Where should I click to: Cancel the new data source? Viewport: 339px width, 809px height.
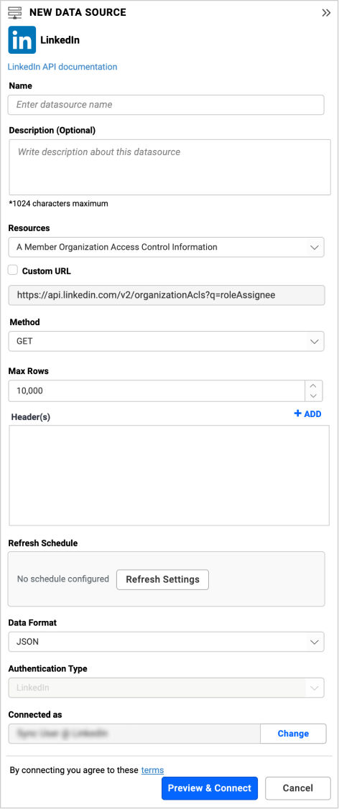coord(298,788)
